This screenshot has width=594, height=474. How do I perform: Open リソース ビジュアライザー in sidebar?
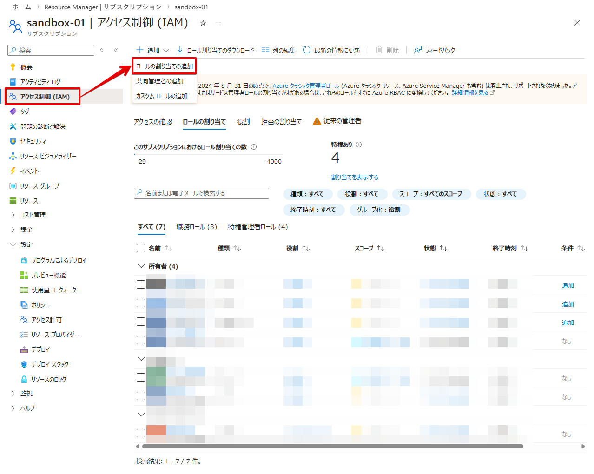pos(48,156)
